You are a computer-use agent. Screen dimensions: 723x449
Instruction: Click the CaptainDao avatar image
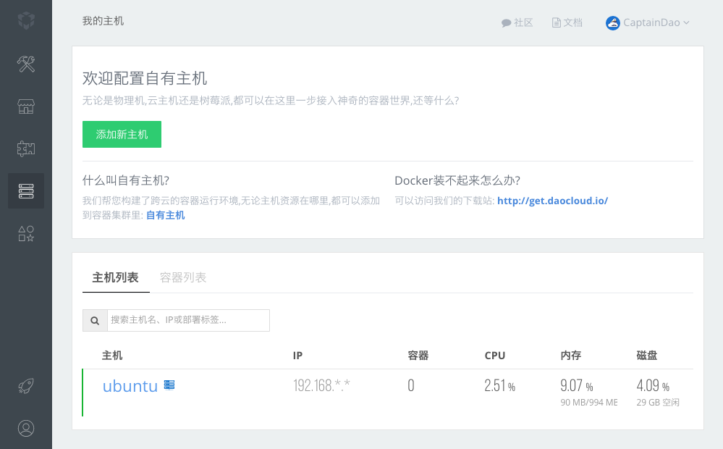(612, 22)
